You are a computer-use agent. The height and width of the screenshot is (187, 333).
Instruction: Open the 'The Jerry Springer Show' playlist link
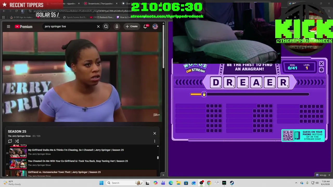coord(19,136)
